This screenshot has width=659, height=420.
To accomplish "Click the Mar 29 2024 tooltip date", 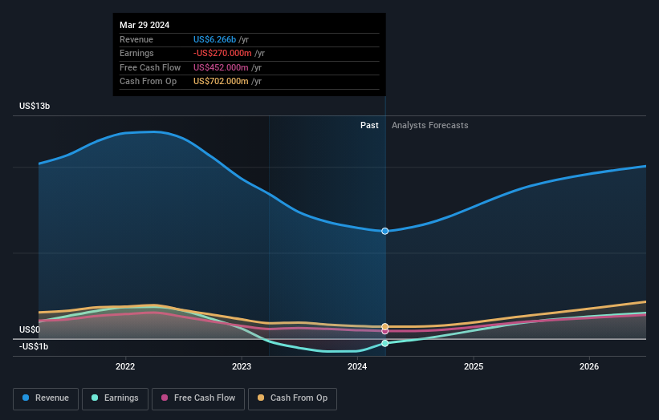I will [144, 25].
